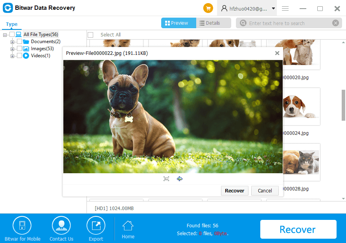Open the hamburger menu icon
Image resolution: width=346 pixels, height=243 pixels.
pyautogui.click(x=285, y=9)
